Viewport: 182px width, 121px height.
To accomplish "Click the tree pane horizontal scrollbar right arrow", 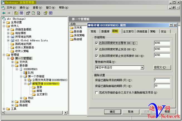I will tap(66, 112).
